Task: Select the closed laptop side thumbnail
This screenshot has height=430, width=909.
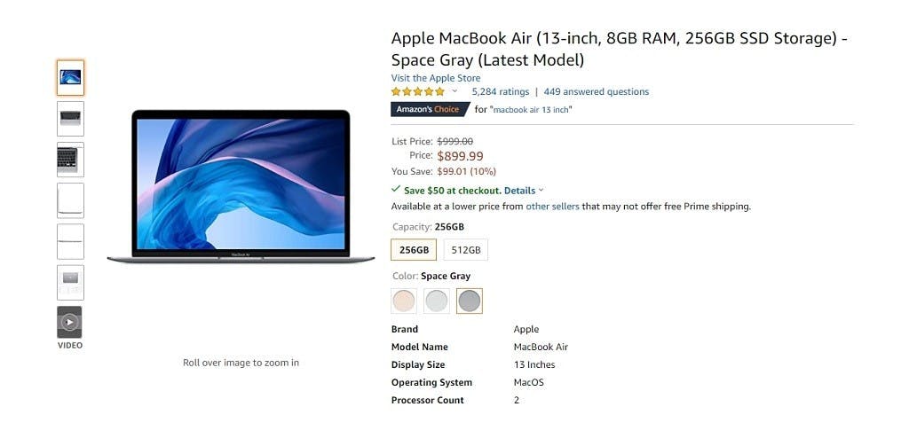Action: [70, 200]
